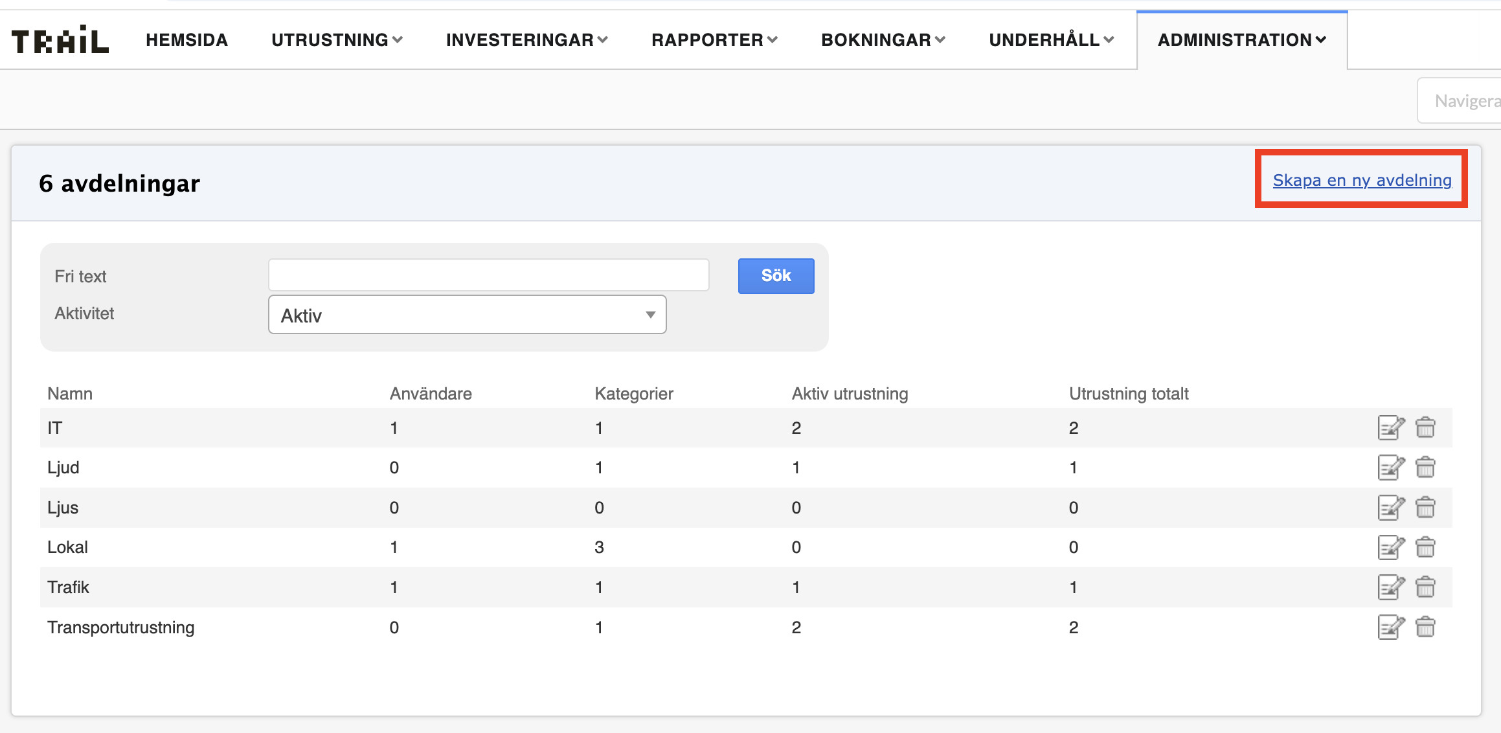Edit the Trafik department
The width and height of the screenshot is (1501, 733).
tap(1390, 587)
